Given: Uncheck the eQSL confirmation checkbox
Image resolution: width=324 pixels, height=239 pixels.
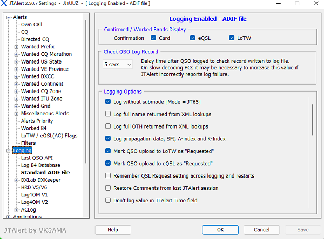Looking at the screenshot, I should tap(193, 38).
